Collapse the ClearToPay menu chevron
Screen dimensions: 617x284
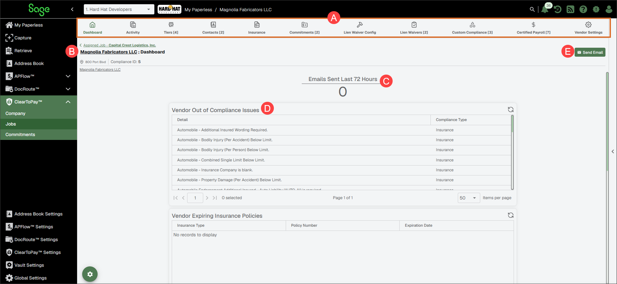click(x=68, y=102)
